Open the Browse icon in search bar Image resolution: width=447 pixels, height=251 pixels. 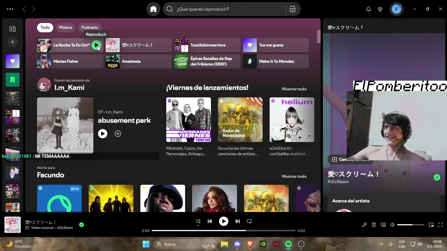click(293, 9)
